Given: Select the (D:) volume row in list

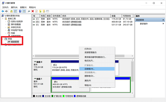Looking at the screenshot, I should [x=82, y=22].
